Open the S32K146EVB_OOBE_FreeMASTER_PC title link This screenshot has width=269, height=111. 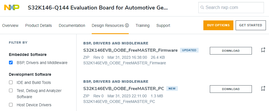[x=124, y=89]
